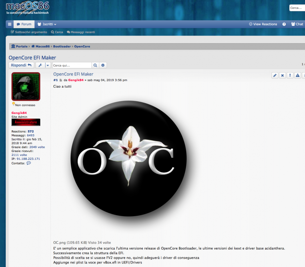Go to Macos86 breadcrumb
This screenshot has height=267, width=305.
40,46
